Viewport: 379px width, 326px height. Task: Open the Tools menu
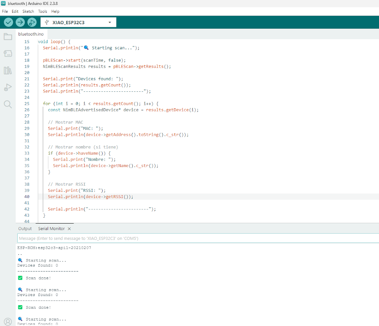[42, 11]
